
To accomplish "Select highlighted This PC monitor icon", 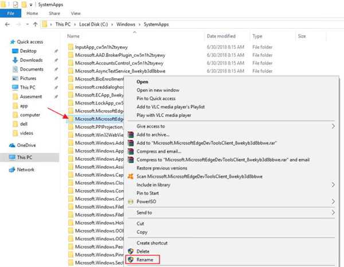I will tap(12, 157).
